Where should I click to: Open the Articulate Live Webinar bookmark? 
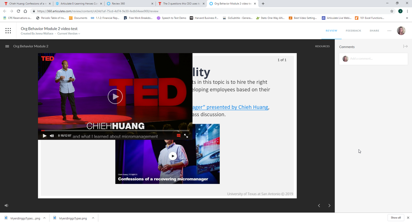pyautogui.click(x=337, y=18)
